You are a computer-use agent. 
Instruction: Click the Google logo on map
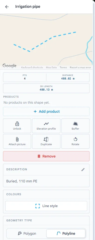[x=10, y=66]
